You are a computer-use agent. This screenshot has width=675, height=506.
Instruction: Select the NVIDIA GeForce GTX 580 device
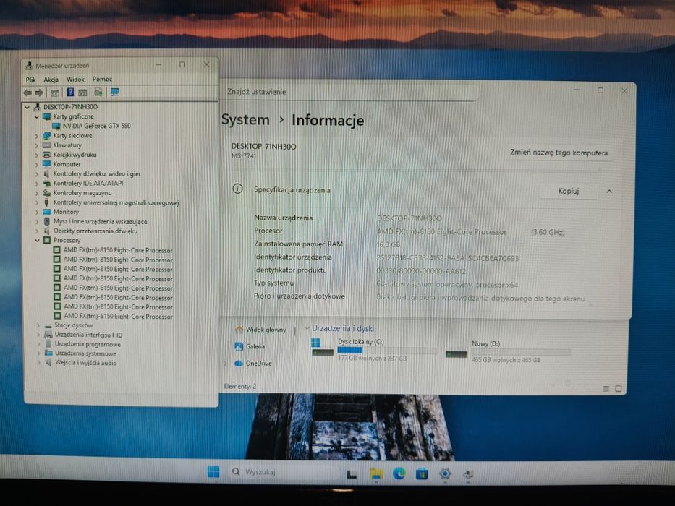click(96, 126)
